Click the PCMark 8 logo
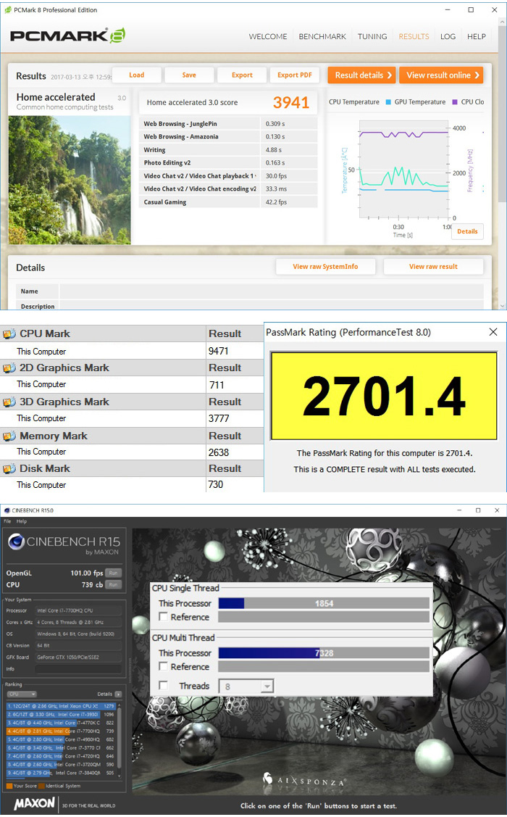The height and width of the screenshot is (817, 507). click(x=67, y=36)
